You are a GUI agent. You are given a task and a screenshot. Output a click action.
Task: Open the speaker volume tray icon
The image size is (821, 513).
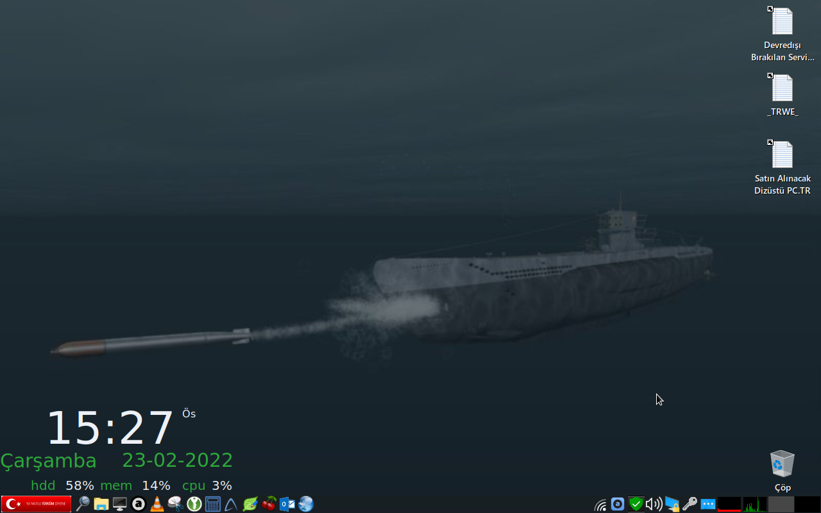pyautogui.click(x=654, y=504)
